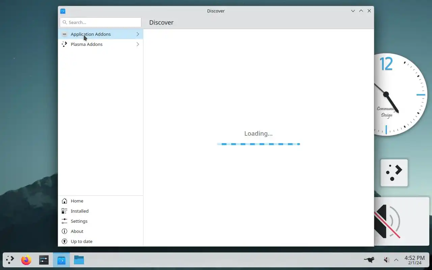Click the Discover task in the panel
432x270 pixels.
61,260
